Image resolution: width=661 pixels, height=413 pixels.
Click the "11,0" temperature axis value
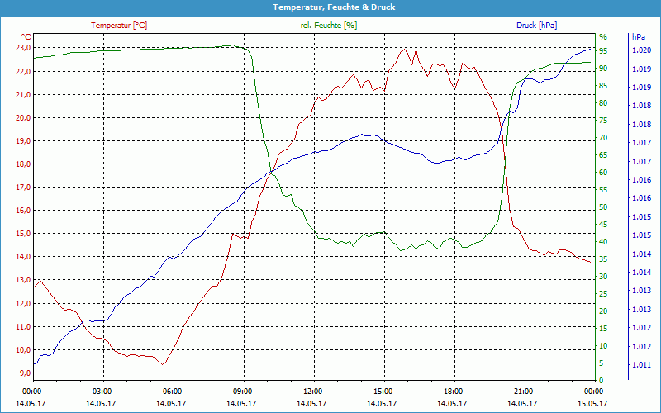pos(23,327)
